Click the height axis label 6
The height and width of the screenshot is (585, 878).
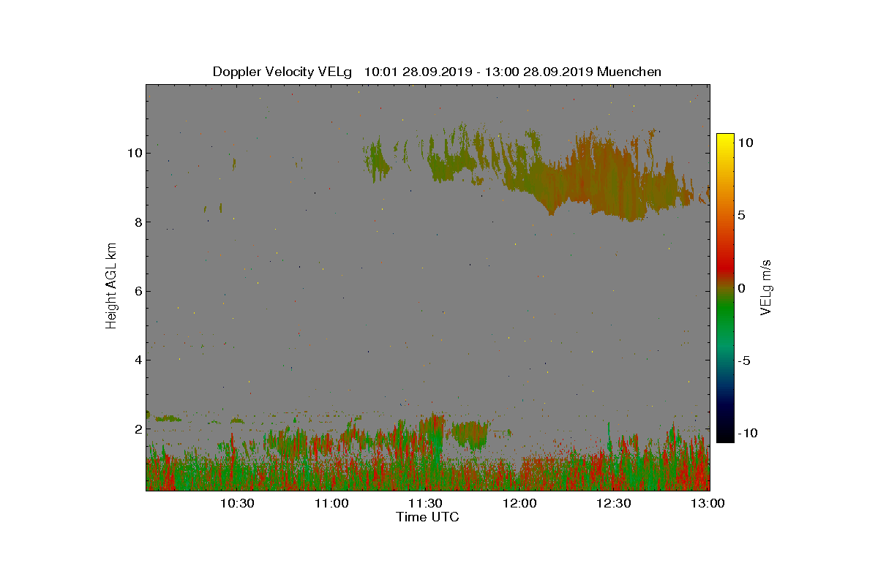pos(137,291)
